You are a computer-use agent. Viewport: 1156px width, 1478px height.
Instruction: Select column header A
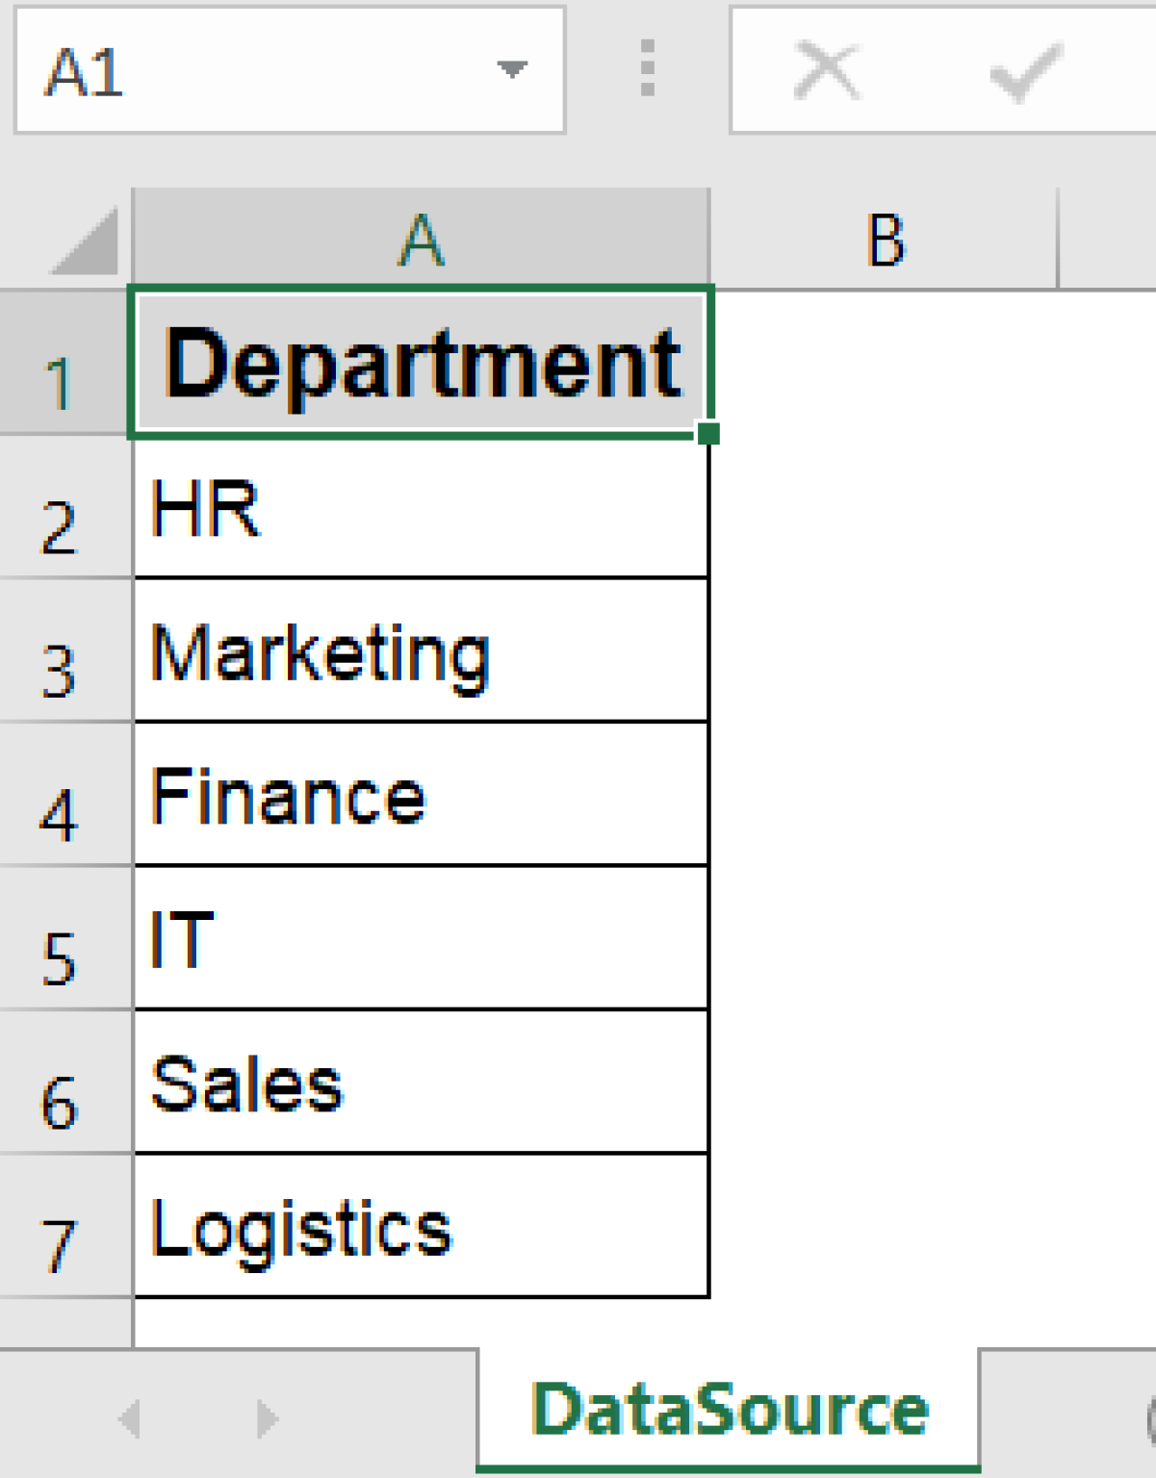[421, 234]
